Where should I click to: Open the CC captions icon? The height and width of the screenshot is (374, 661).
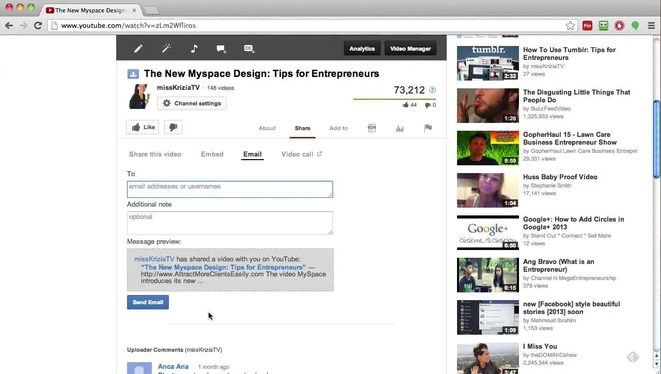point(249,49)
